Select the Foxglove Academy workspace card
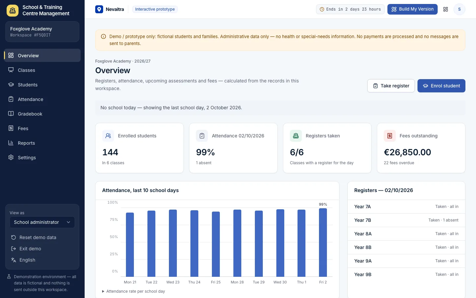This screenshot has height=298, width=476. coord(42,32)
